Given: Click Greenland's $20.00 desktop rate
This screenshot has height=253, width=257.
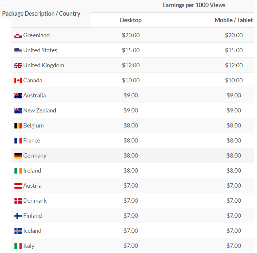Looking at the screenshot, I should click(x=131, y=35).
